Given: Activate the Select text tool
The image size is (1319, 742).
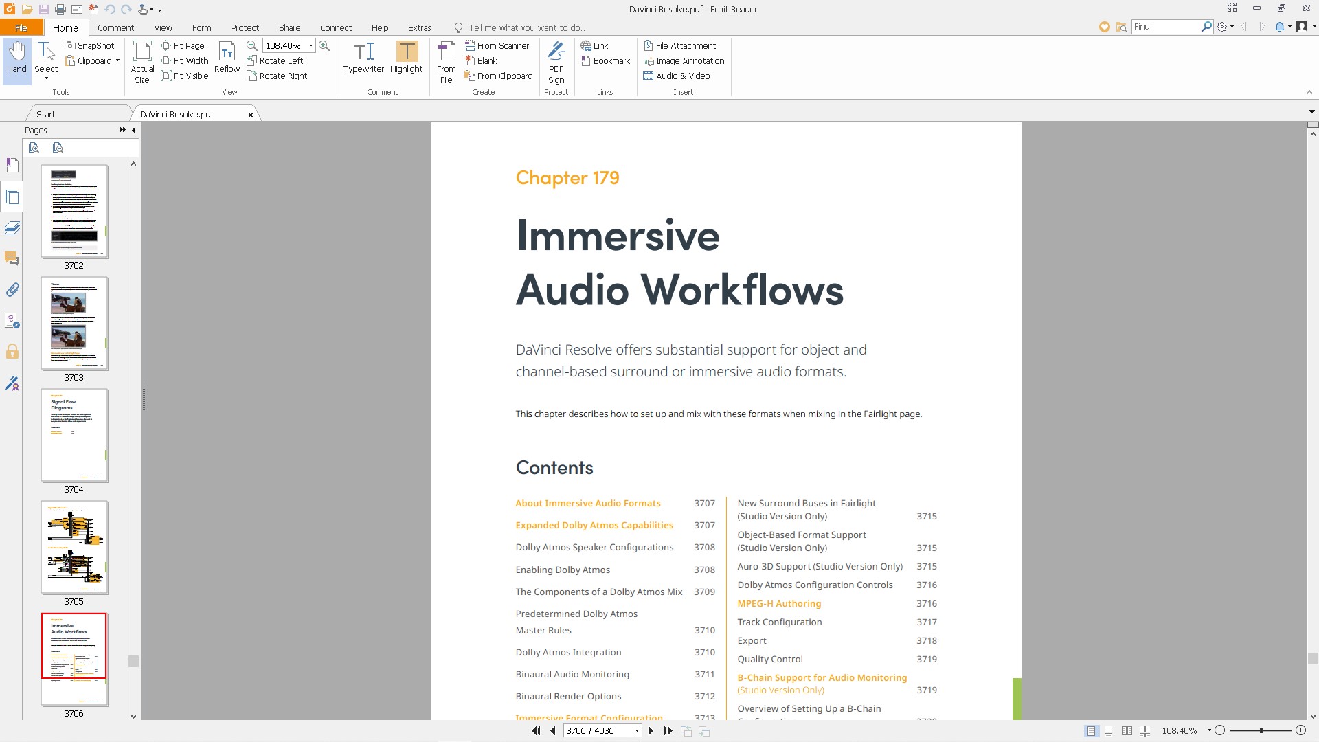Looking at the screenshot, I should (x=46, y=56).
